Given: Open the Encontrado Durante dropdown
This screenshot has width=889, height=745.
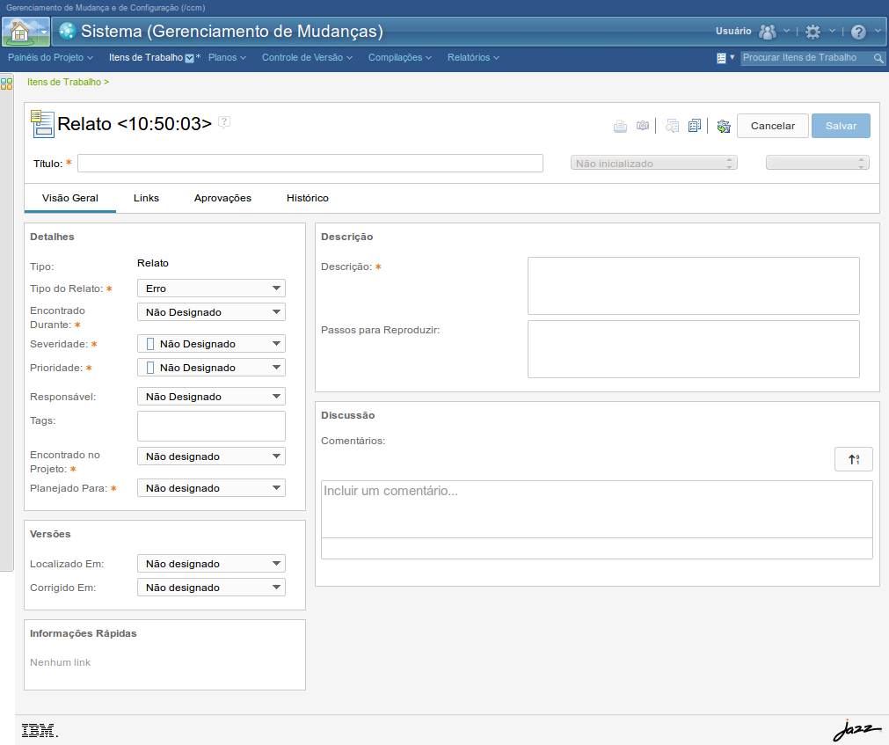Looking at the screenshot, I should click(211, 312).
